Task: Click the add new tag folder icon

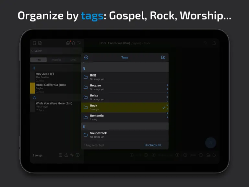Action: [x=163, y=57]
